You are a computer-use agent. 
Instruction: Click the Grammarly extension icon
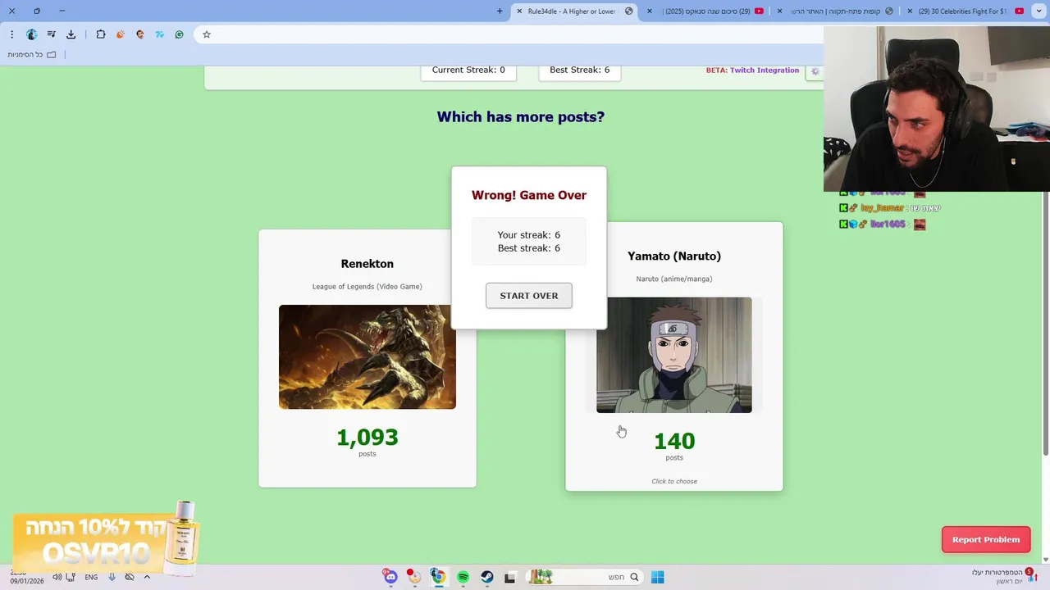180,34
